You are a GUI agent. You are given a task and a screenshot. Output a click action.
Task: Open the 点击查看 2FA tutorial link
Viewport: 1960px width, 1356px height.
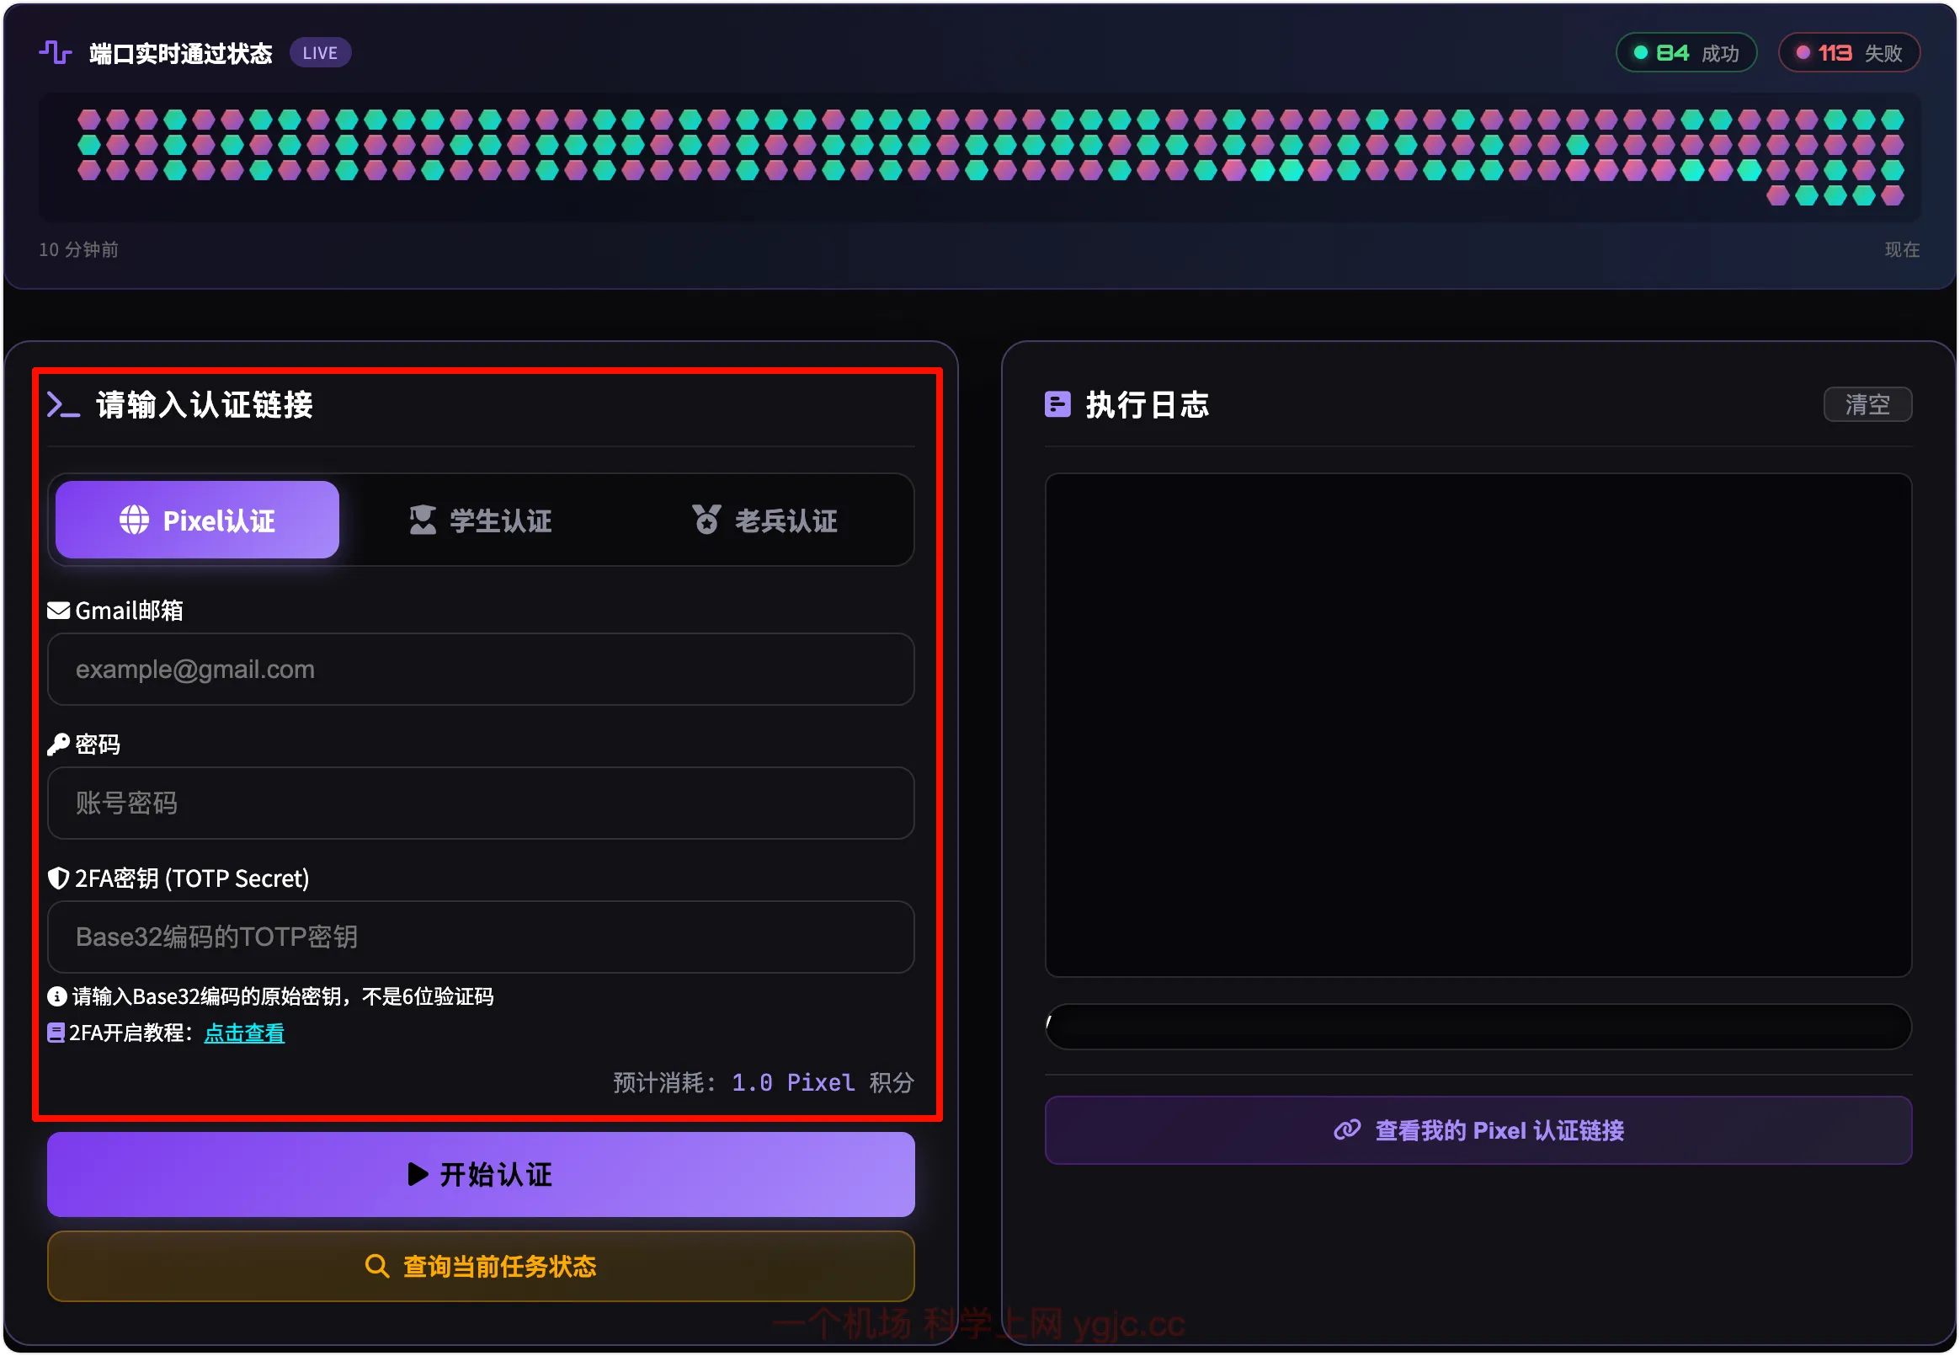pyautogui.click(x=244, y=1033)
